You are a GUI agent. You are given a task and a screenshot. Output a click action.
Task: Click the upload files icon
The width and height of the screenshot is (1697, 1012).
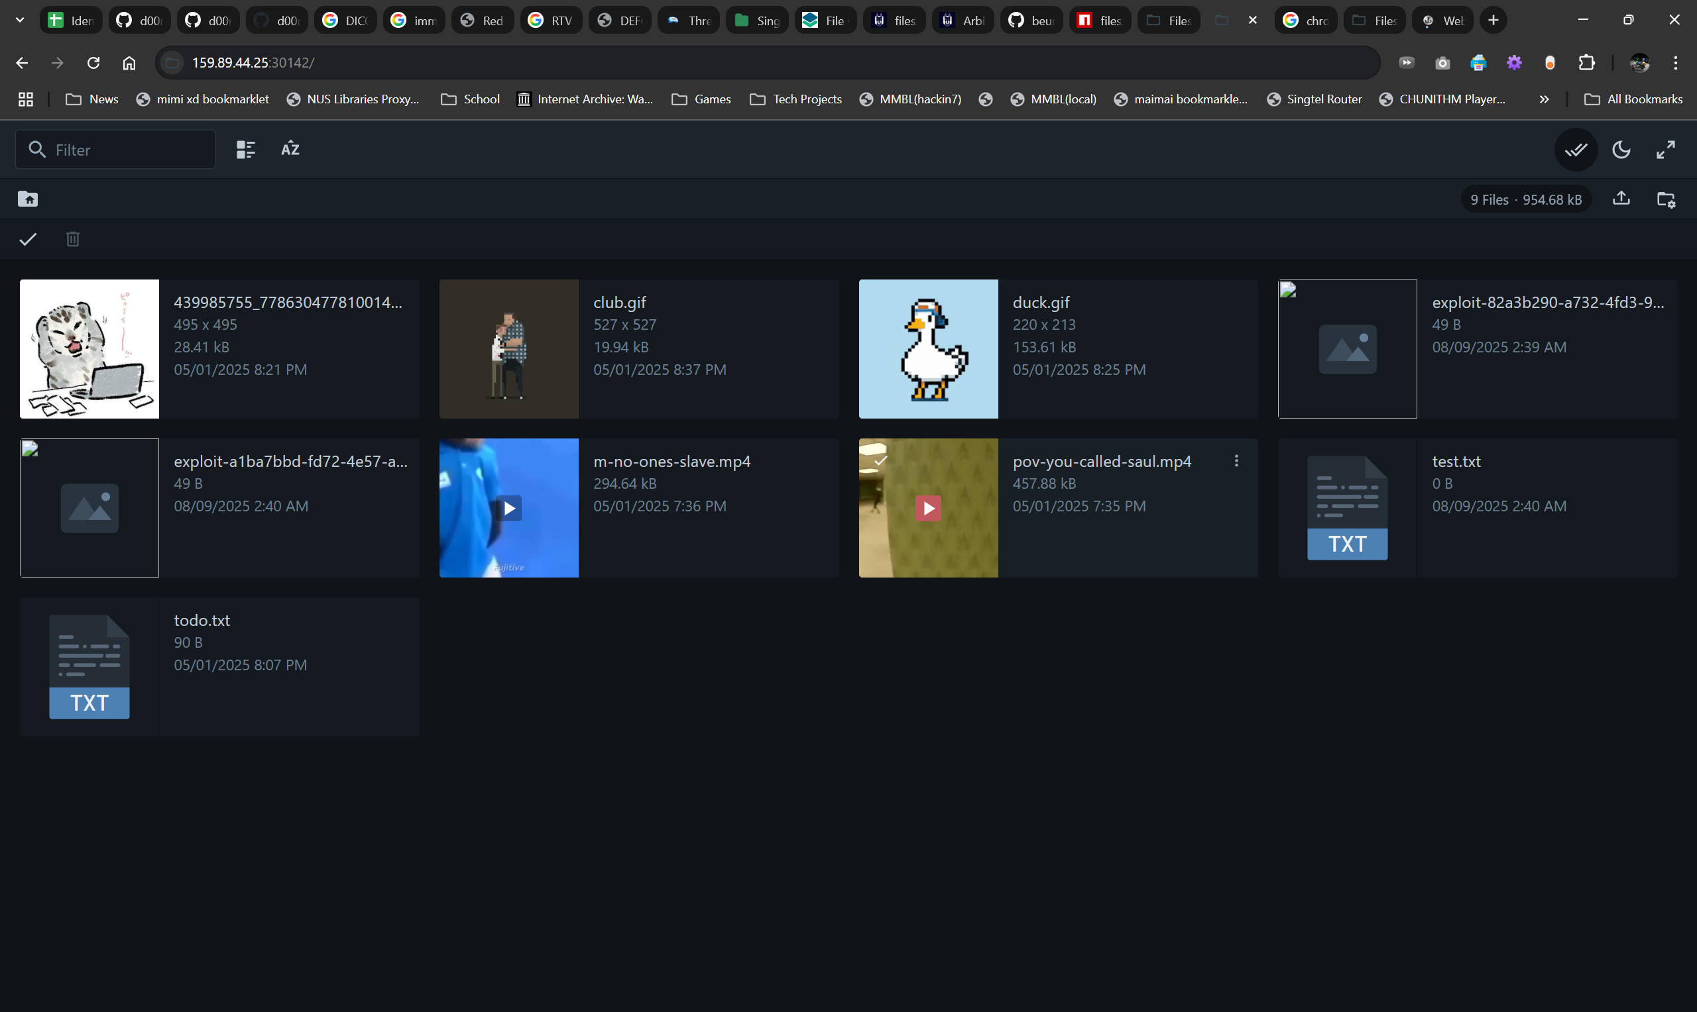(1621, 199)
